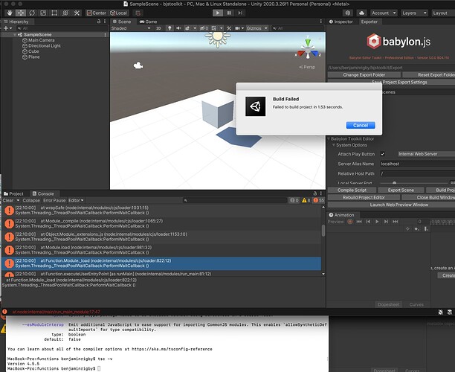Switch to the Inspector tab

341,22
